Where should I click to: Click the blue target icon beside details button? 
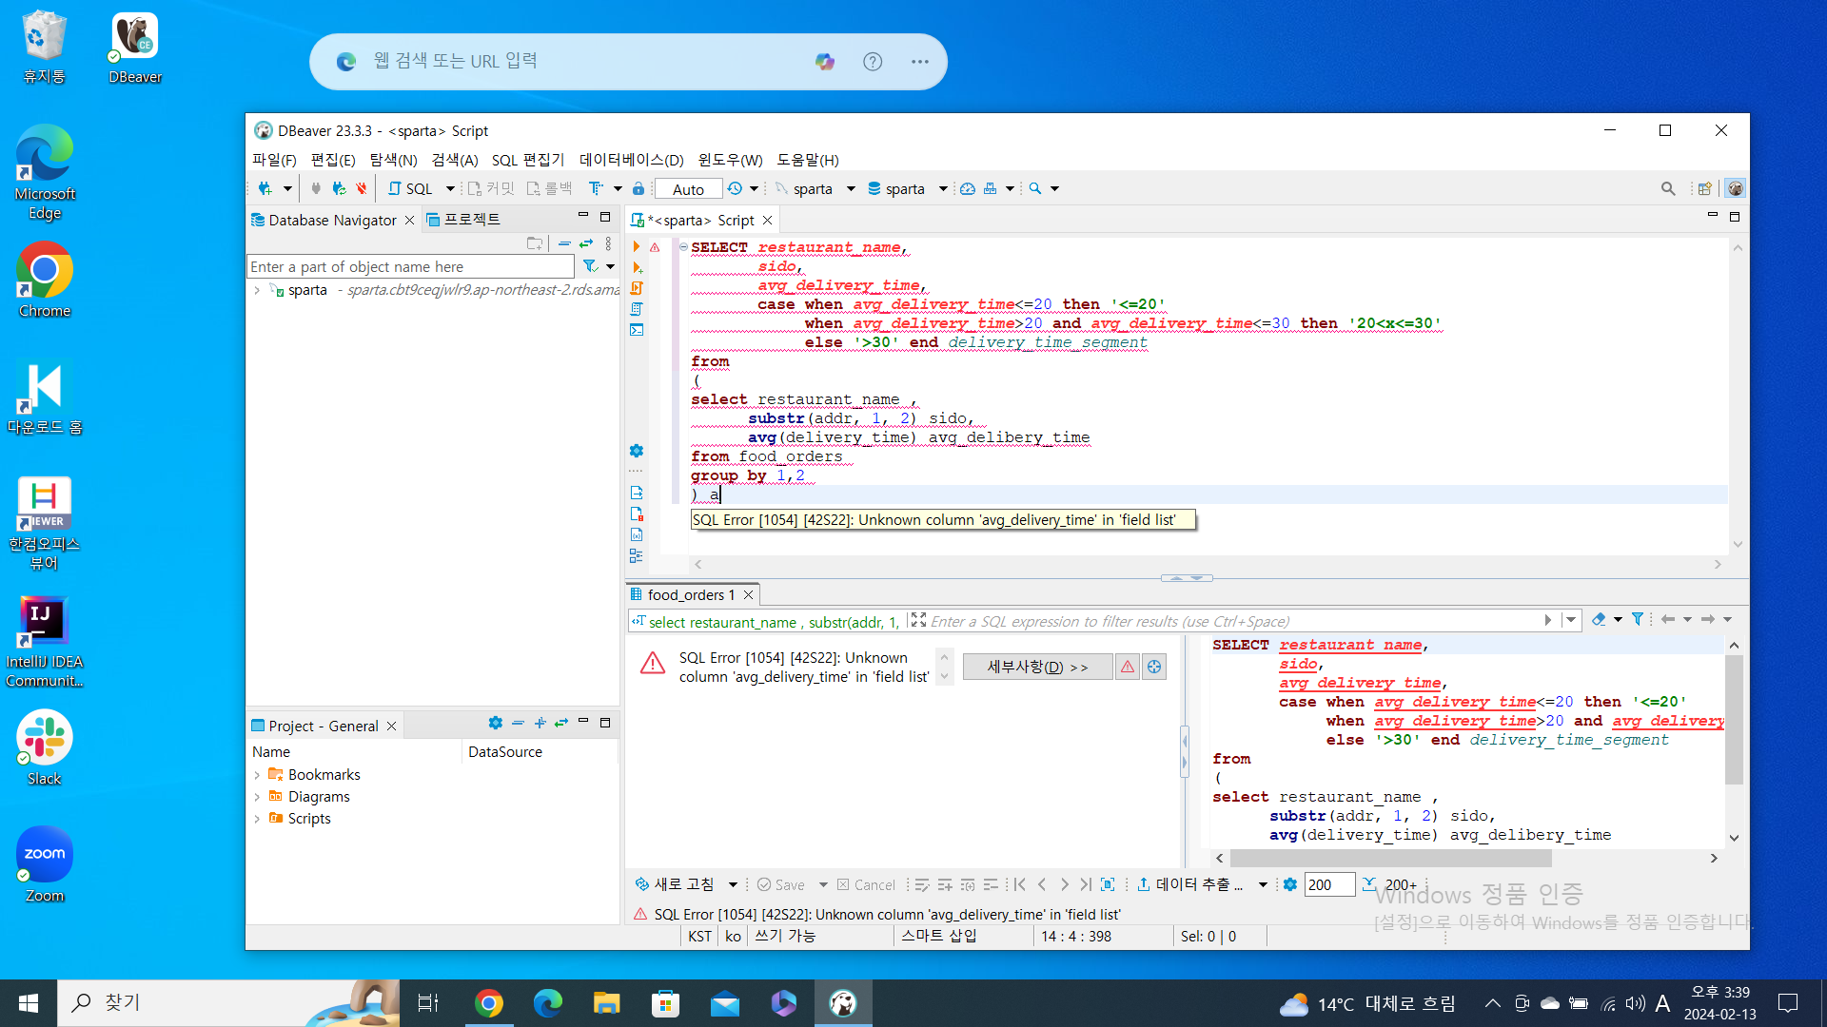[x=1154, y=667]
